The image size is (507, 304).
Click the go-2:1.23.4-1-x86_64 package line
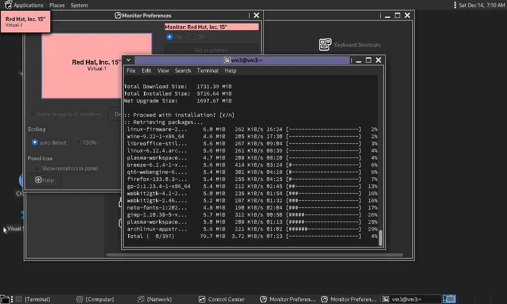(x=252, y=186)
